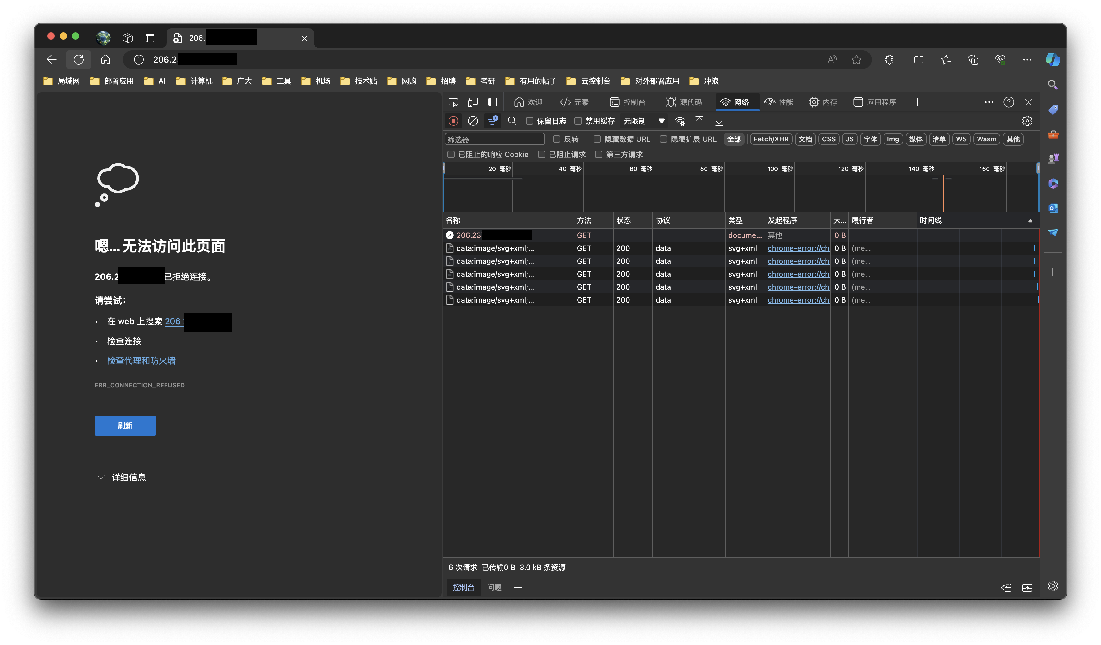Screen dimensions: 1101x645
Task: Open the workspaces icon
Action: [x=127, y=38]
